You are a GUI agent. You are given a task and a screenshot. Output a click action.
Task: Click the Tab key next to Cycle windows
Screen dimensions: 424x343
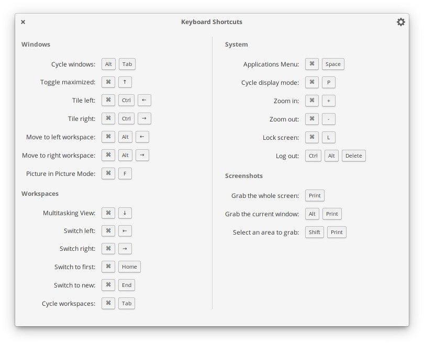coord(127,64)
